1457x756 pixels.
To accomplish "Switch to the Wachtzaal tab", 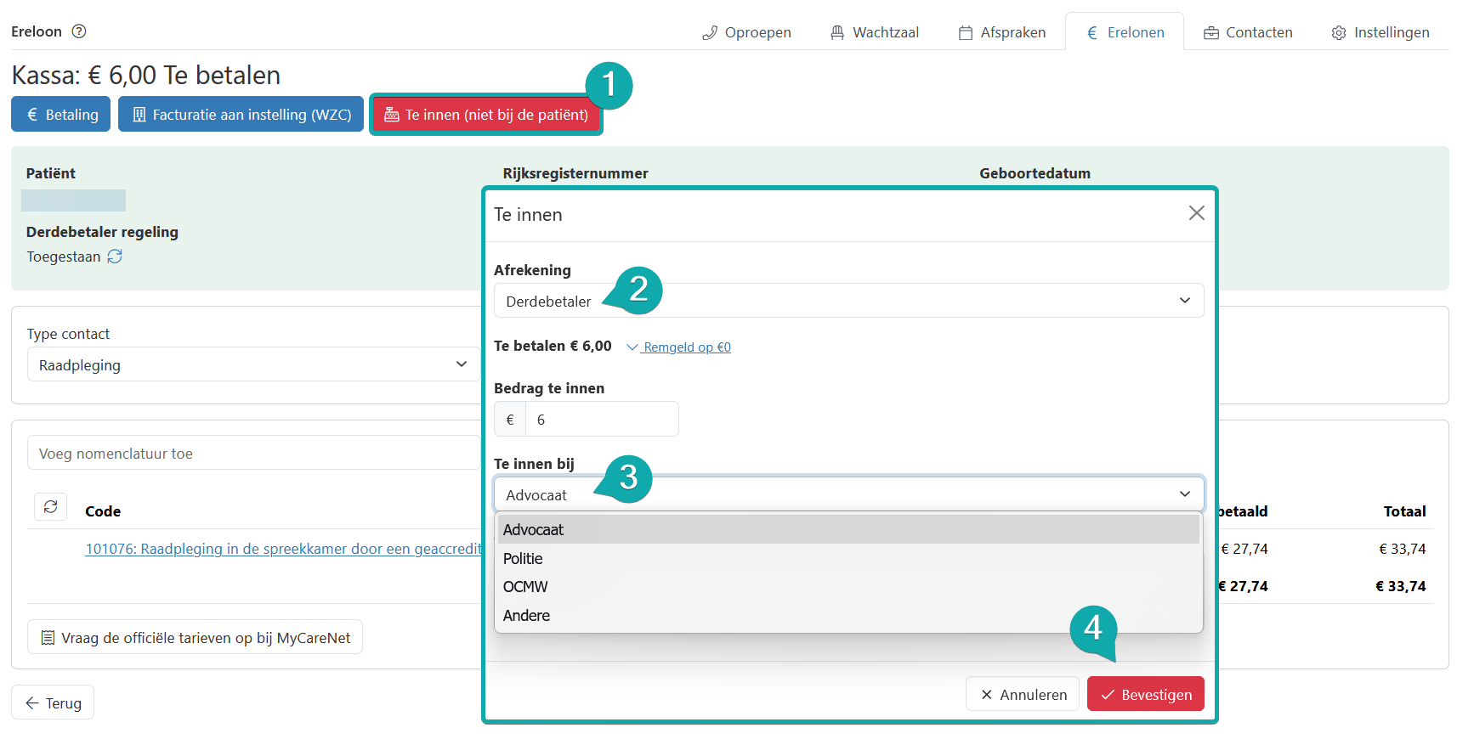I will pyautogui.click(x=875, y=32).
